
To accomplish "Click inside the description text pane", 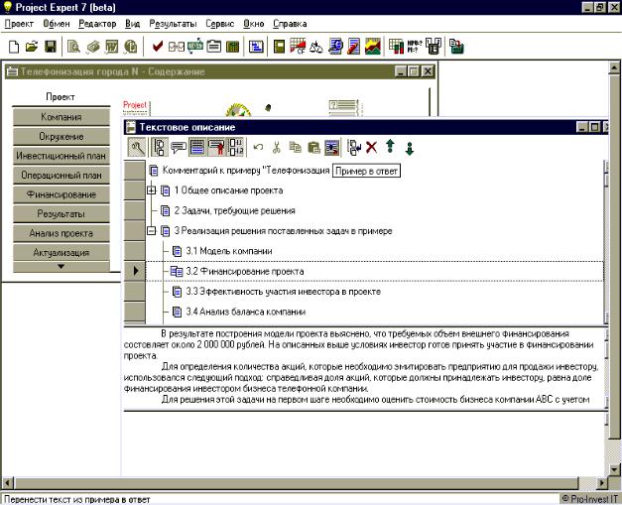I will 363,367.
